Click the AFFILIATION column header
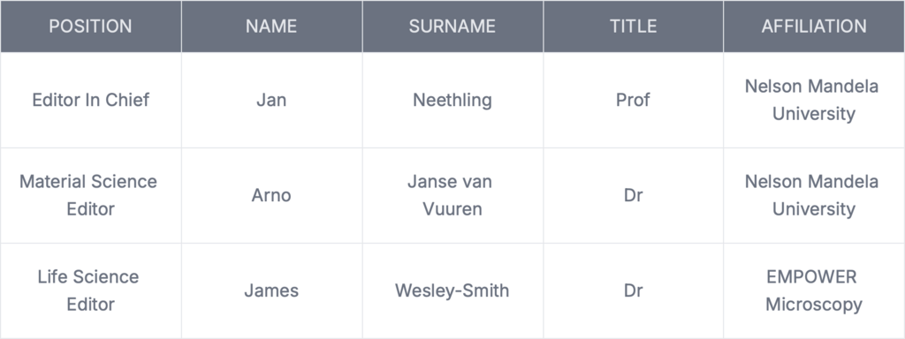 (x=814, y=26)
